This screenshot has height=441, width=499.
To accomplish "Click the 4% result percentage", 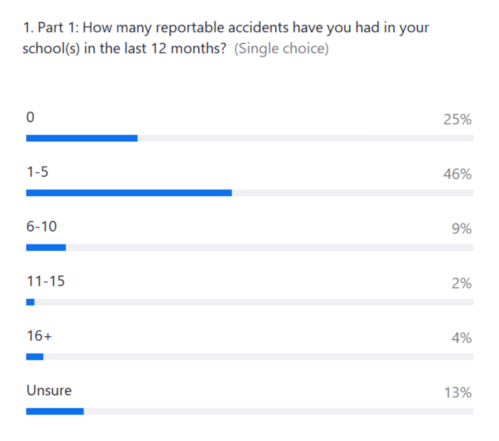I will tap(461, 338).
